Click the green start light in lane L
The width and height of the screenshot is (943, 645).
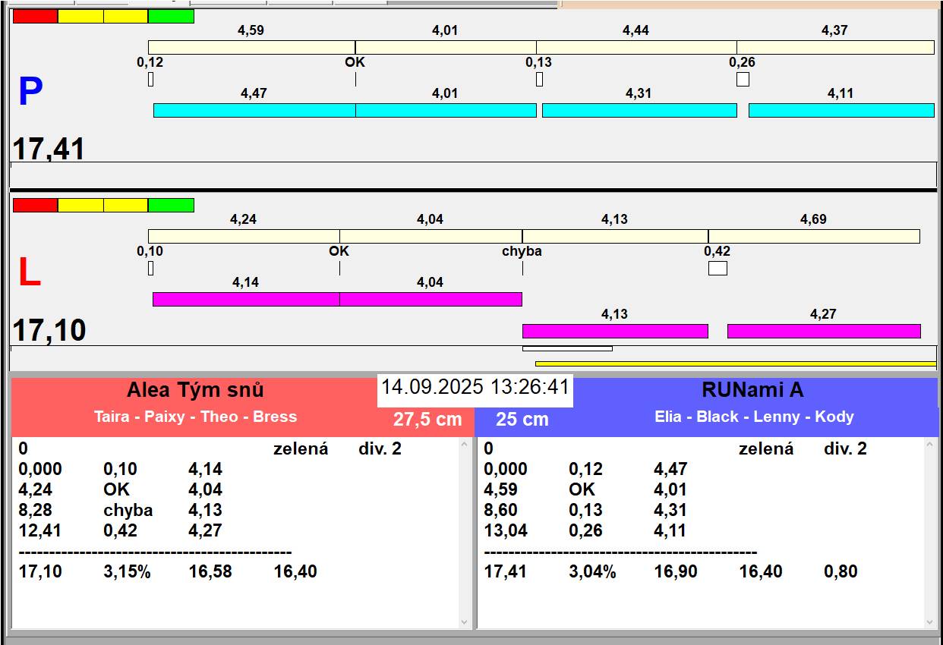171,205
